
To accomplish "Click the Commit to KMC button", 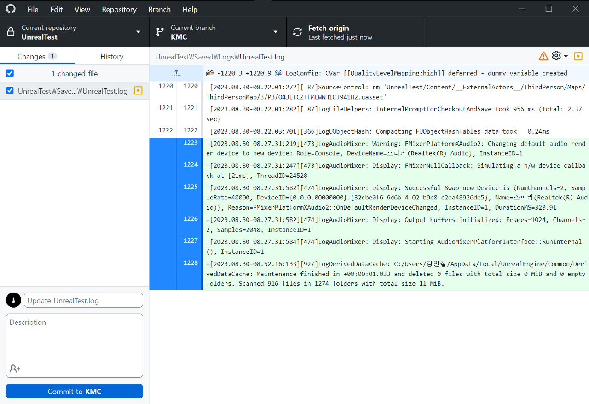I will (75, 391).
